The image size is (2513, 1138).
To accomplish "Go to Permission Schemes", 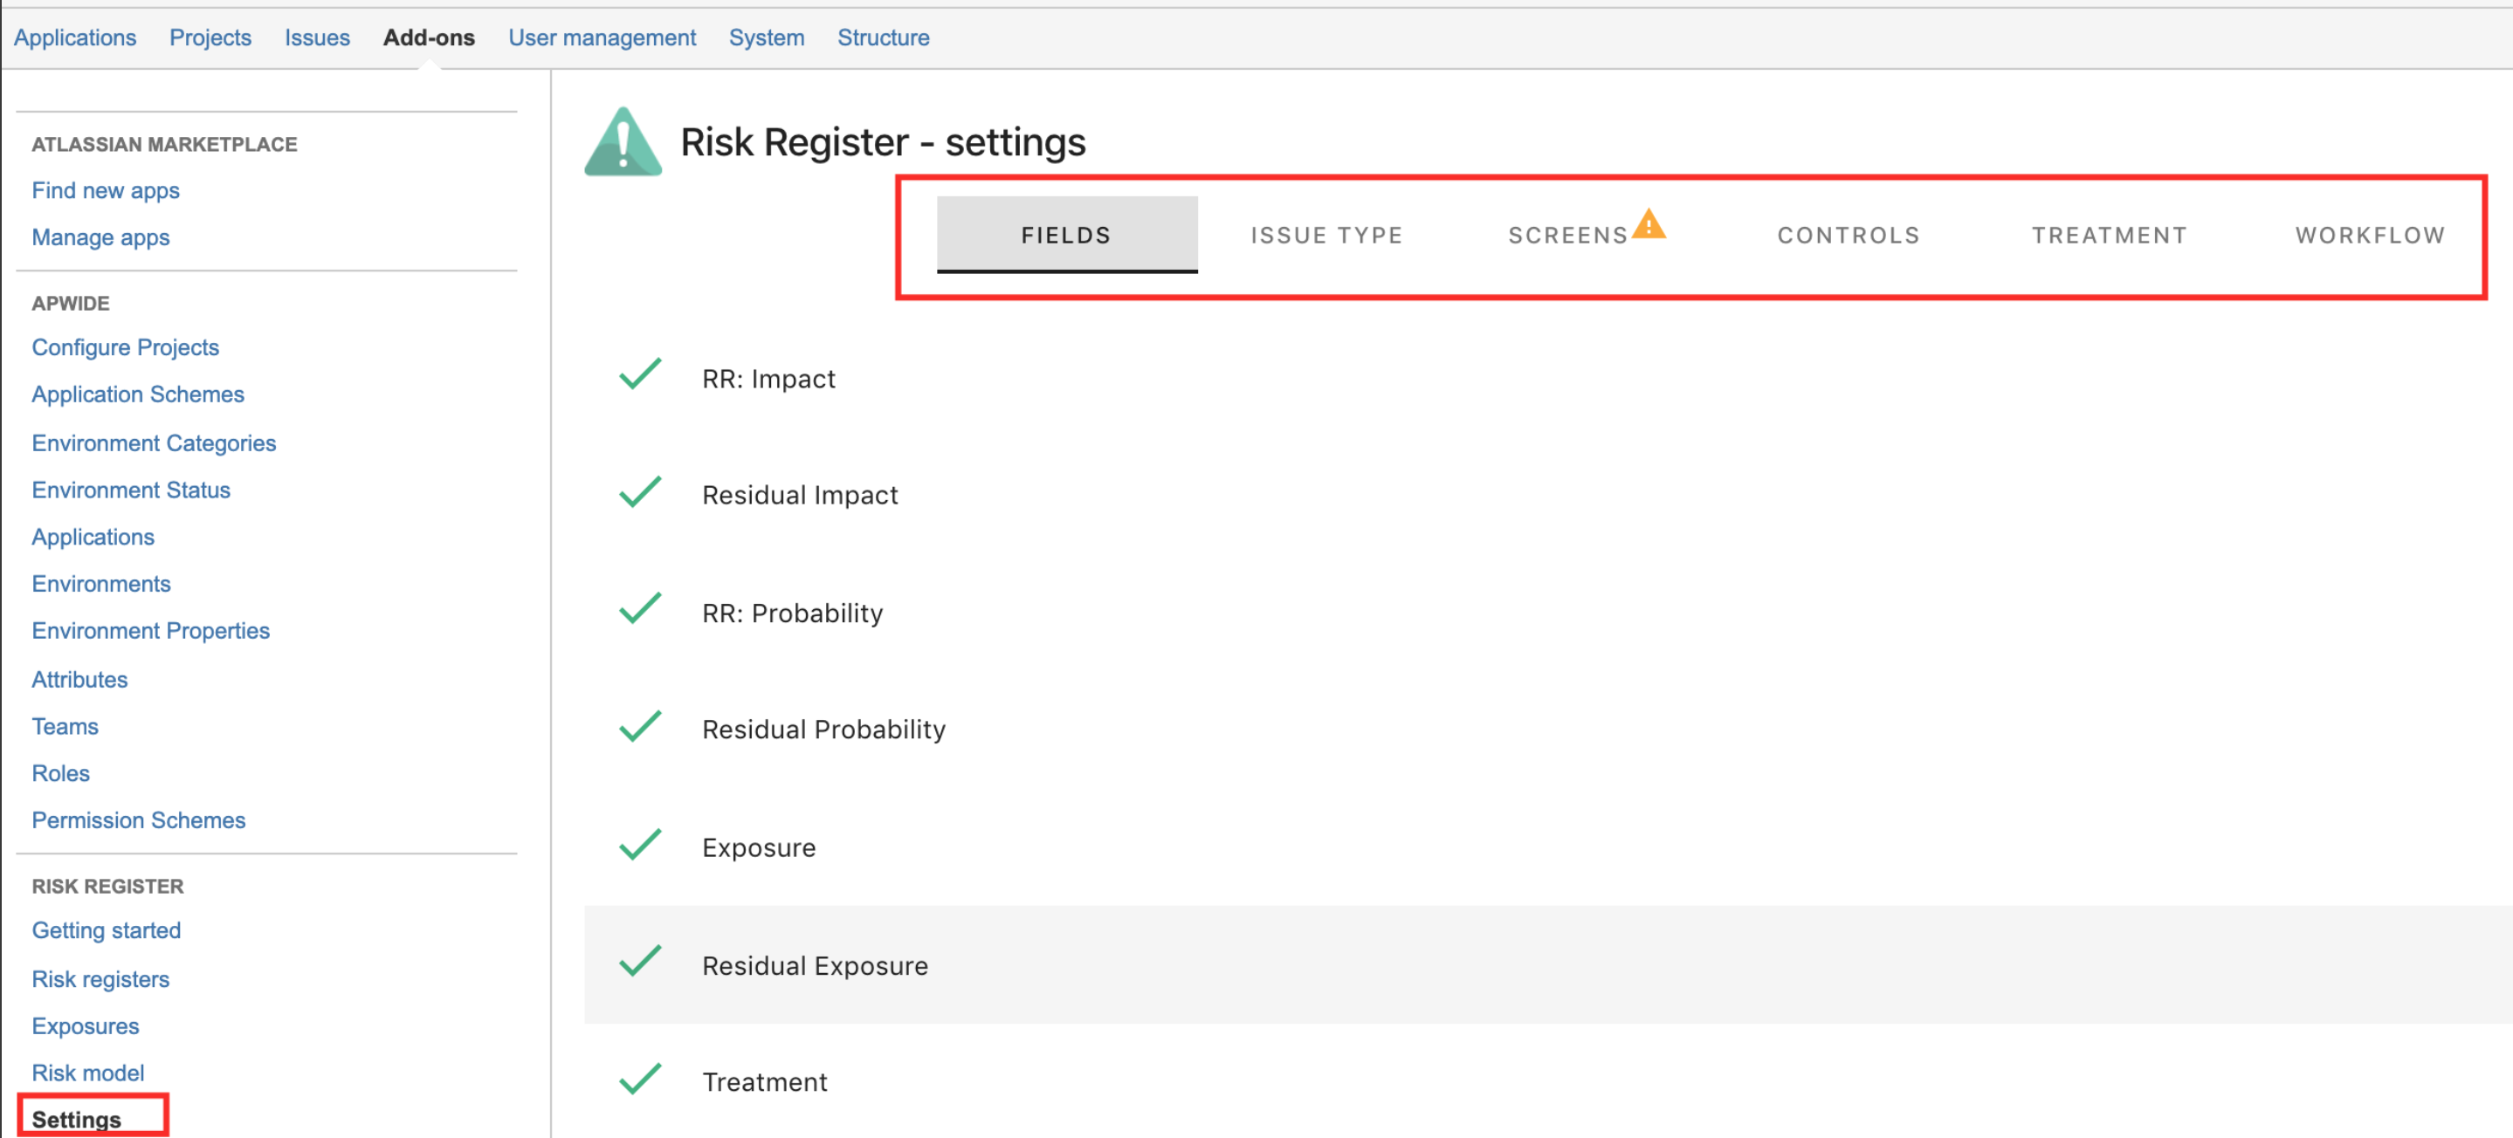I will tap(139, 819).
